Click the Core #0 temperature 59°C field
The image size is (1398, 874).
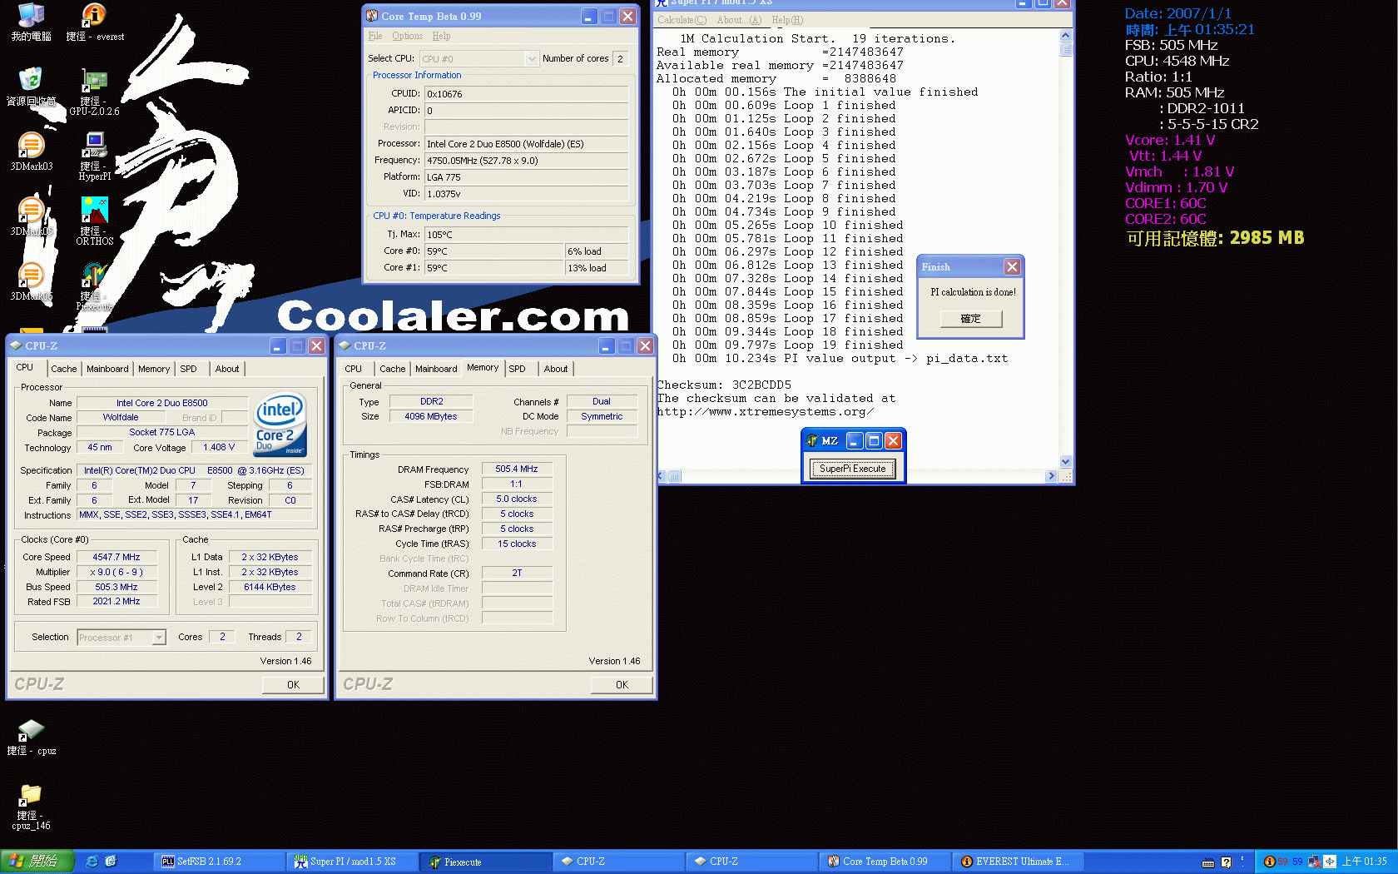pyautogui.click(x=494, y=251)
